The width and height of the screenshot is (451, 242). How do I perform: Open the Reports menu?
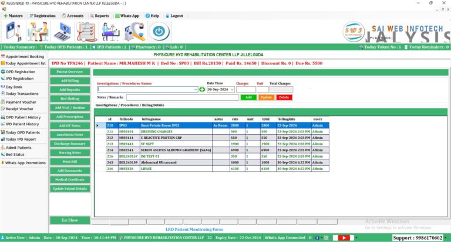(99, 16)
